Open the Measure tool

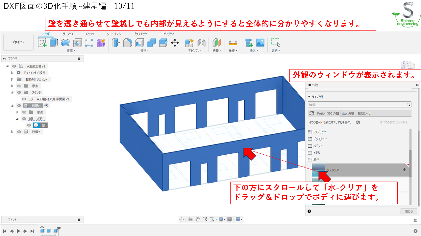pyautogui.click(x=233, y=43)
